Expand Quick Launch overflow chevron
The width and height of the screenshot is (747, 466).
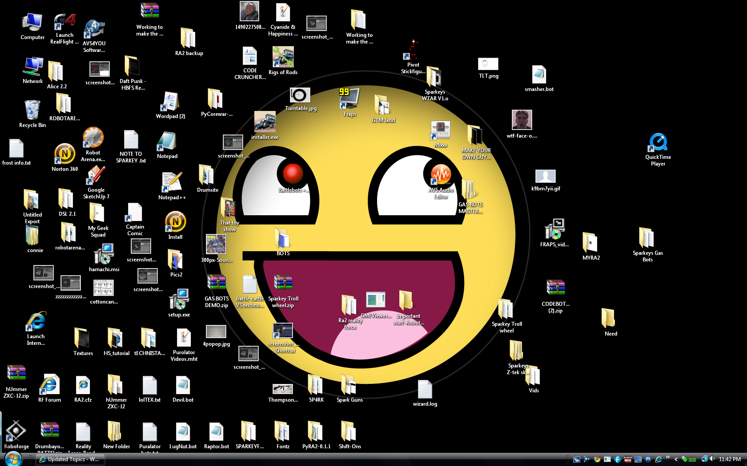coord(667,458)
